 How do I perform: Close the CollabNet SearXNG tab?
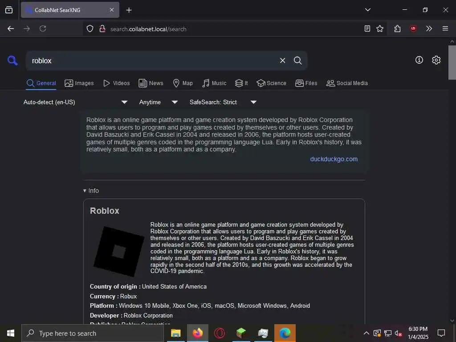112,10
